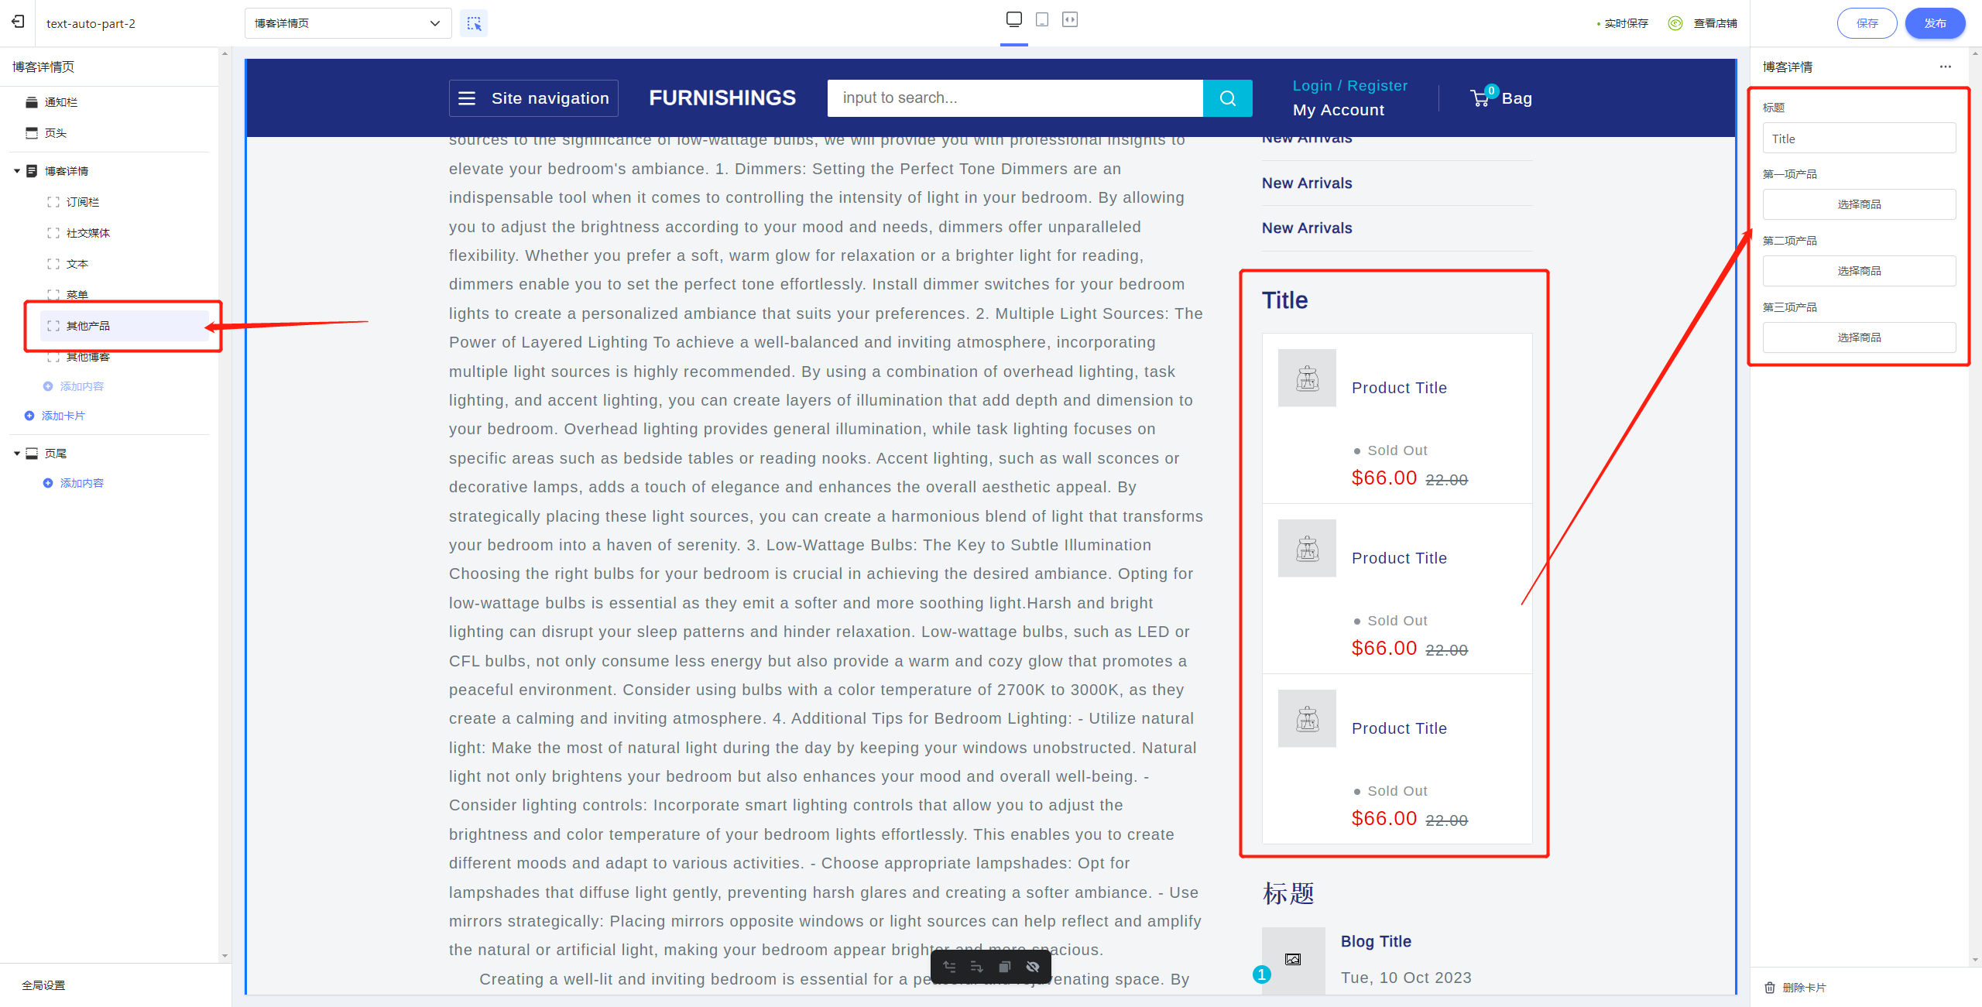Switch to tablet/mobile preview mode
Screen dimensions: 1982x1007
[1042, 19]
